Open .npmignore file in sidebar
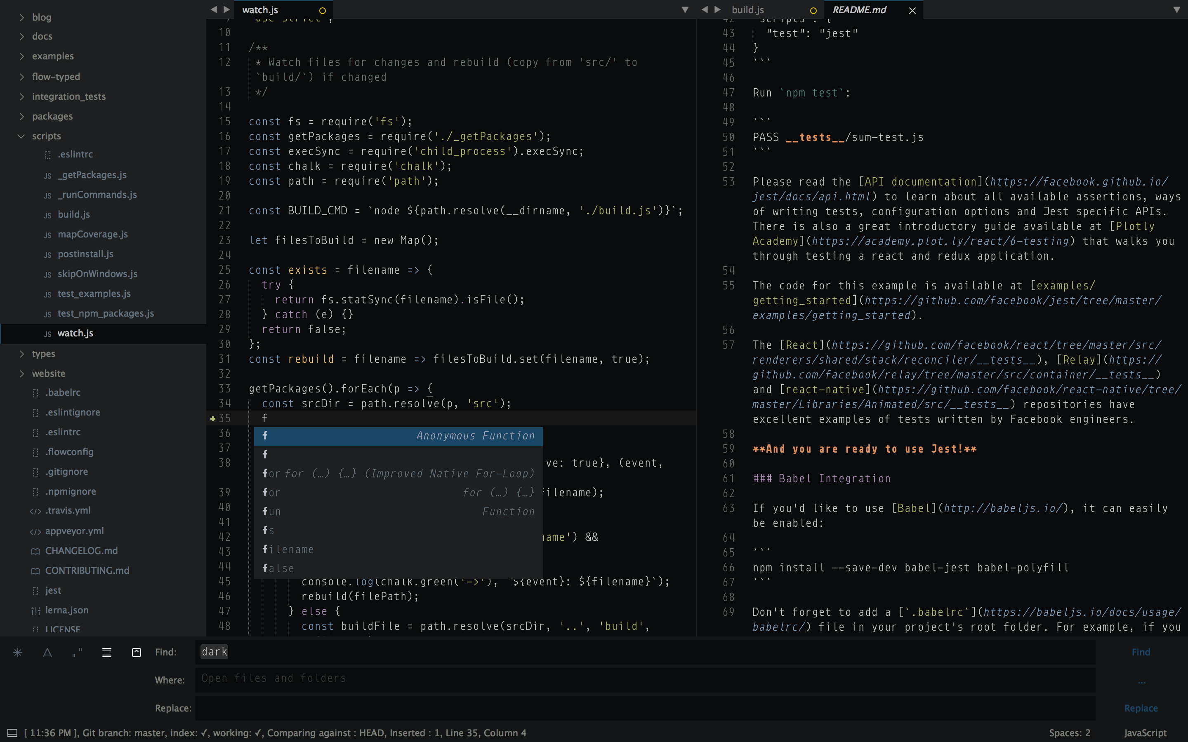 71,492
